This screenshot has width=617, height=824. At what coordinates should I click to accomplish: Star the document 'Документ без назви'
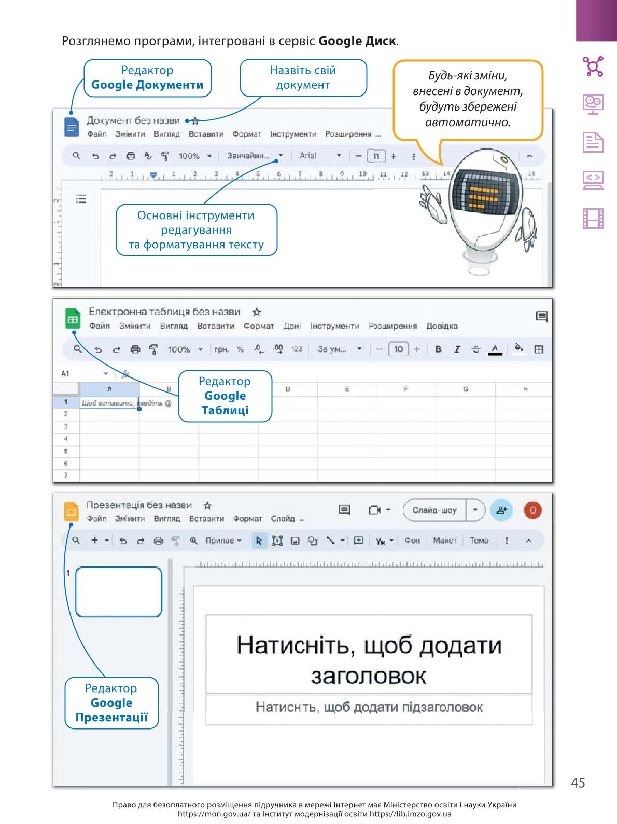click(x=195, y=121)
